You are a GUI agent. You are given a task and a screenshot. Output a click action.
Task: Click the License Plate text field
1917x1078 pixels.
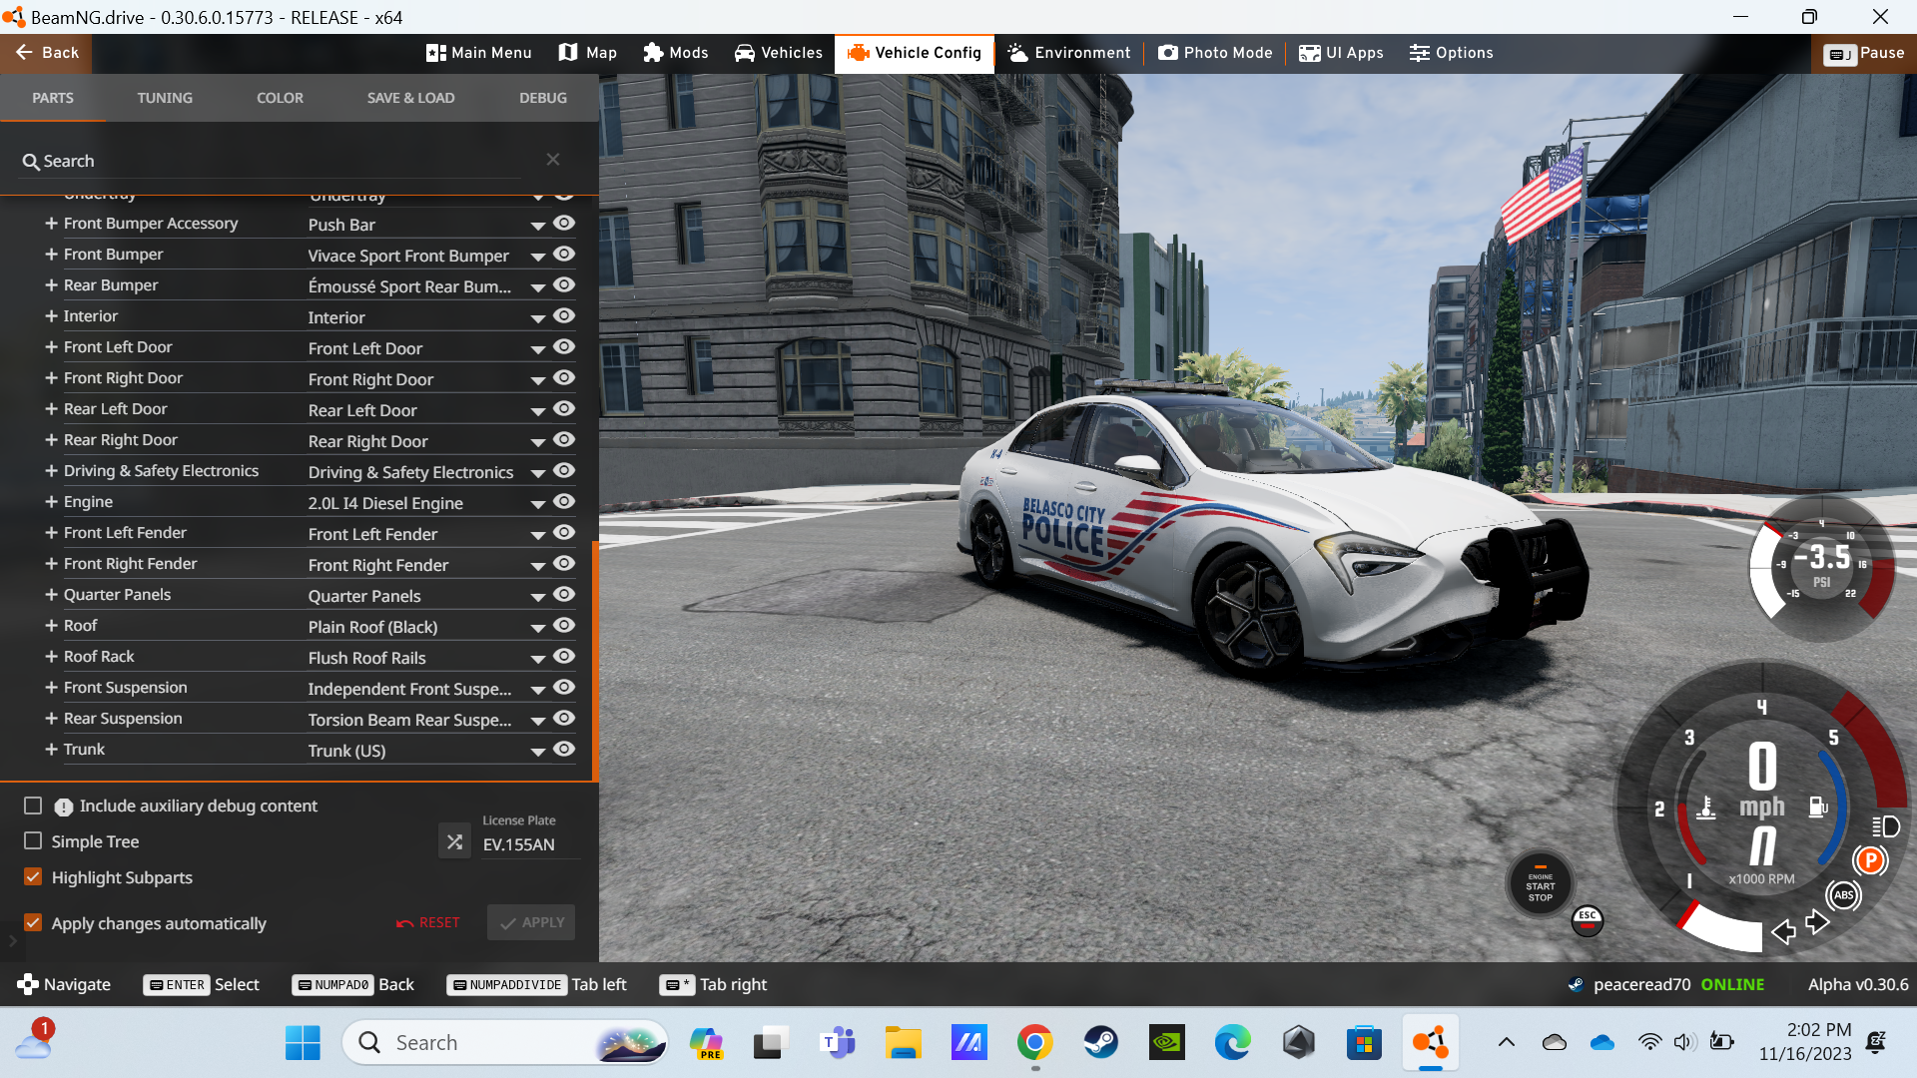tap(529, 844)
